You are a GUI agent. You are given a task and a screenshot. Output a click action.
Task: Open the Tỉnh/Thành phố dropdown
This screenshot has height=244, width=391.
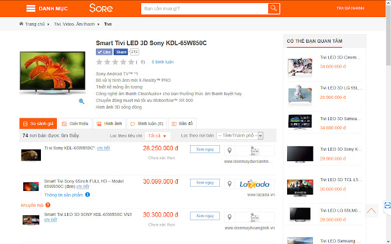pyautogui.click(x=239, y=135)
